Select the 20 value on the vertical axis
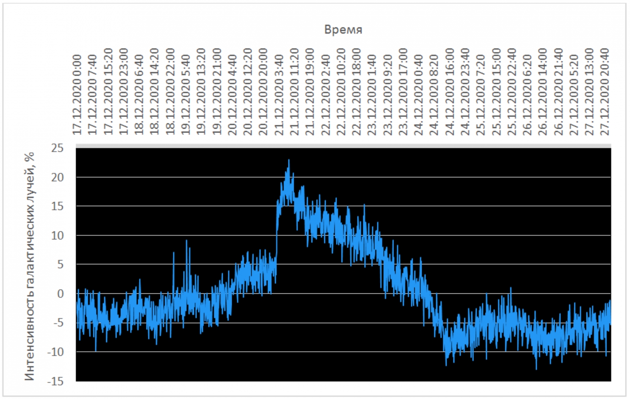 57,177
